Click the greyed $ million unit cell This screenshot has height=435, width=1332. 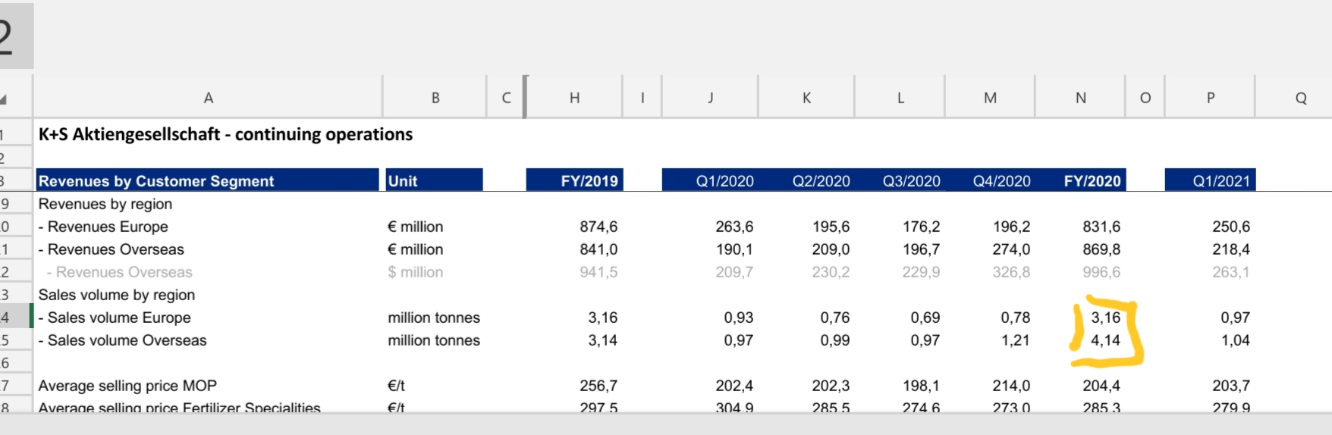[415, 272]
